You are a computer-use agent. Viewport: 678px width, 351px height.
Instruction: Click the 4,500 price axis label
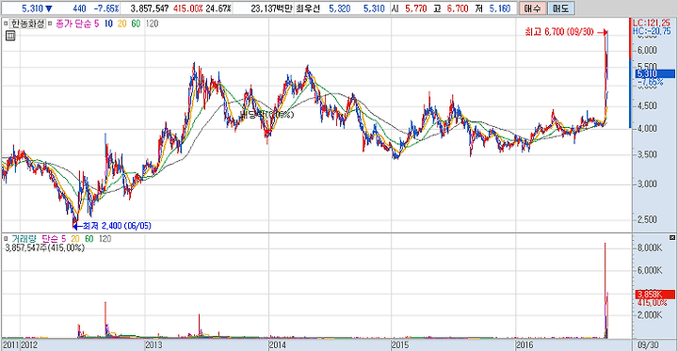(648, 106)
